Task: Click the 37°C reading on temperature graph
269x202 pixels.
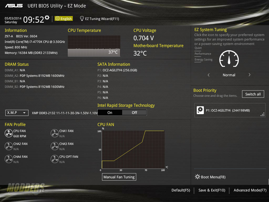Action: coord(113,52)
